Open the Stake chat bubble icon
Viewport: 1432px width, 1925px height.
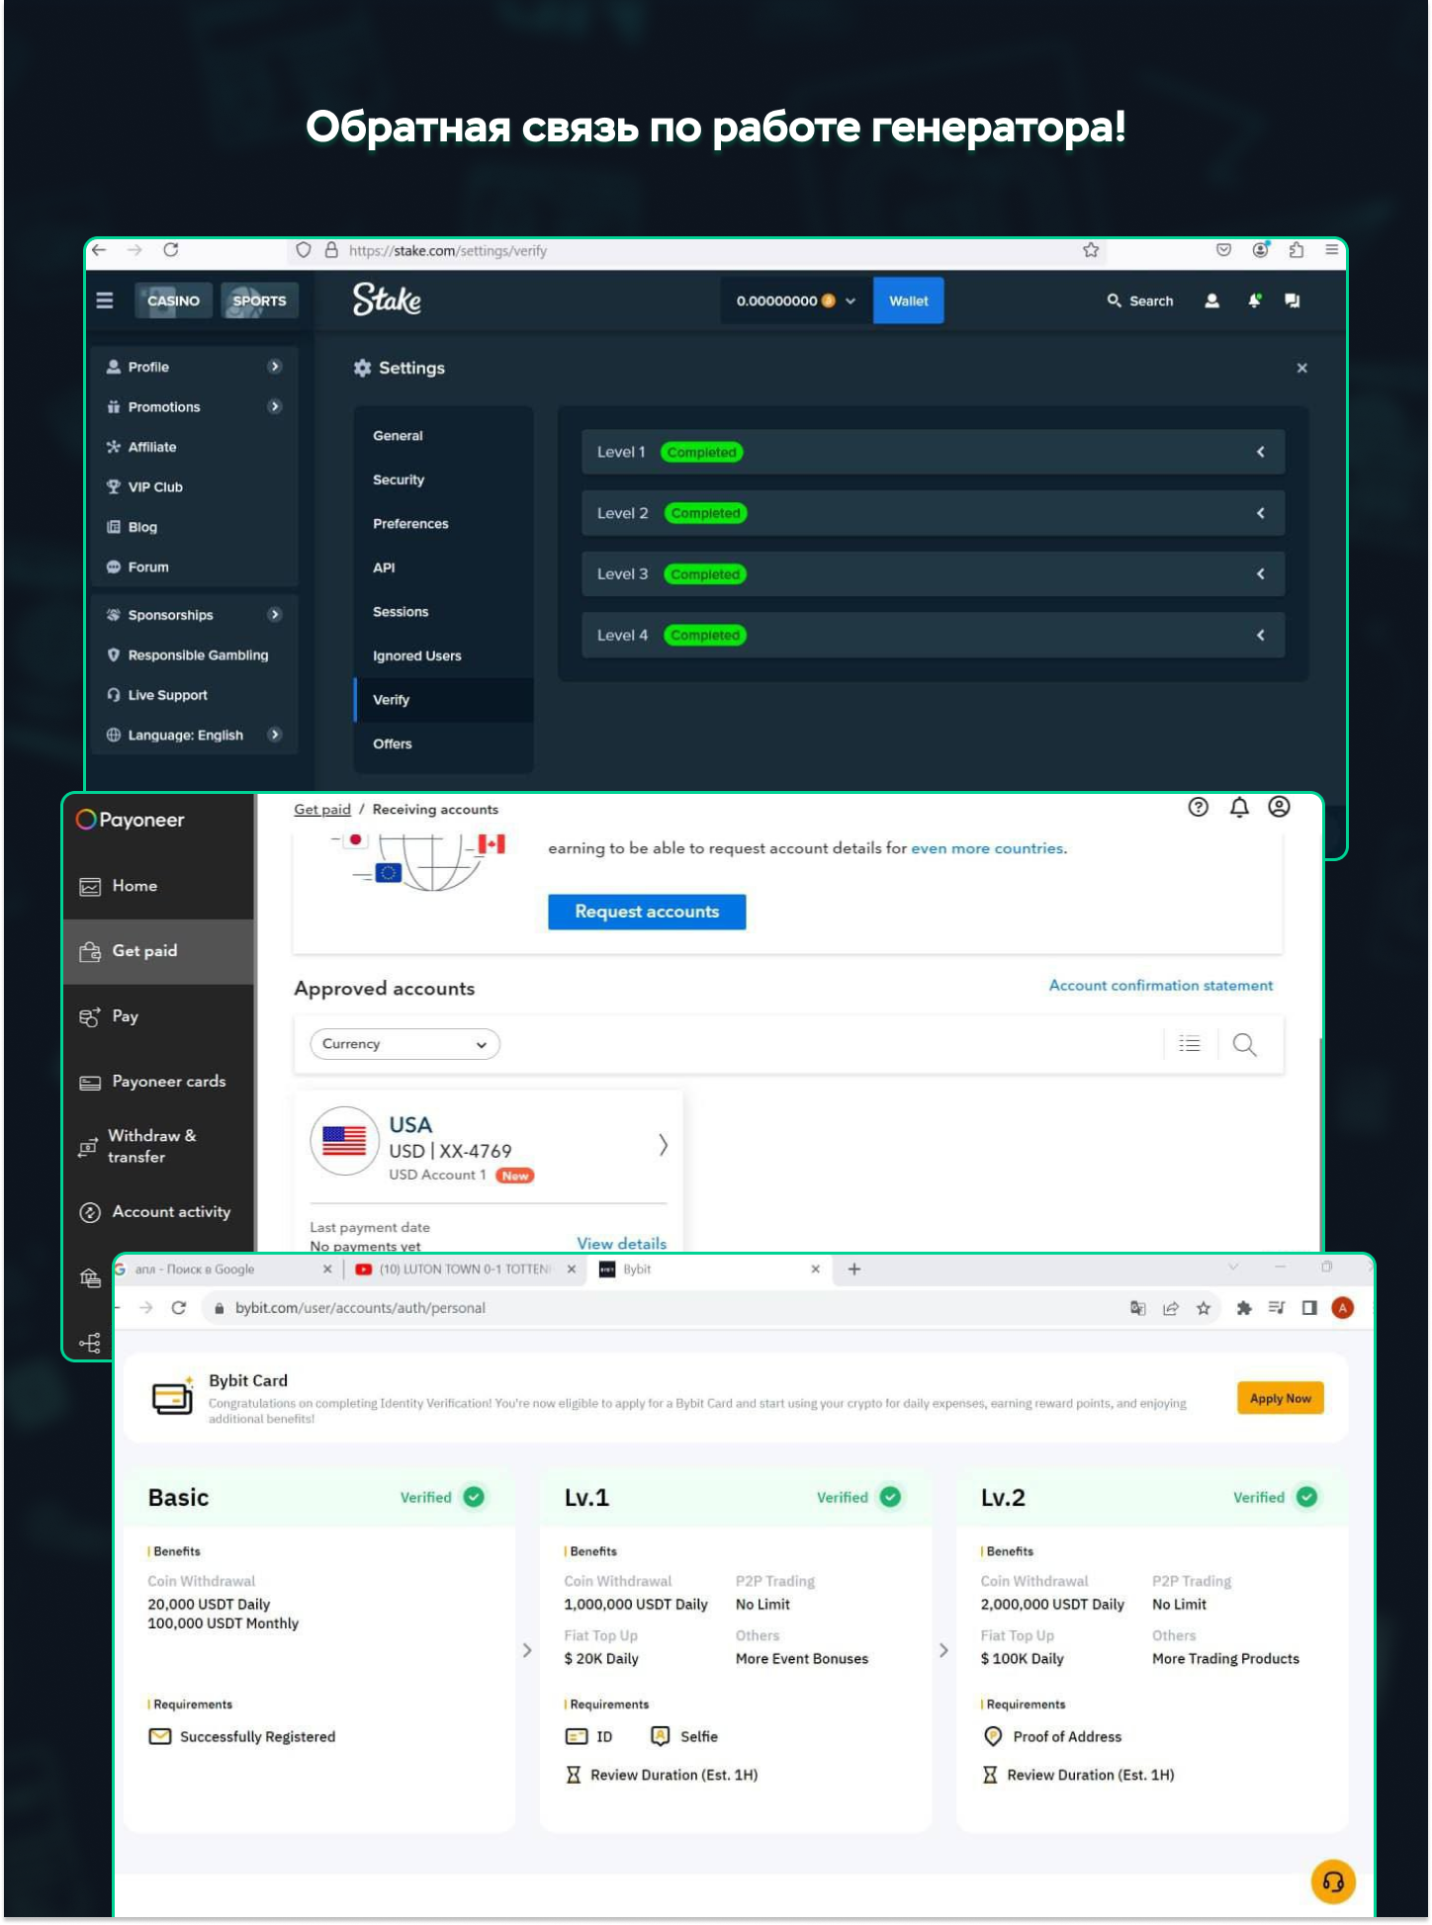[1292, 301]
